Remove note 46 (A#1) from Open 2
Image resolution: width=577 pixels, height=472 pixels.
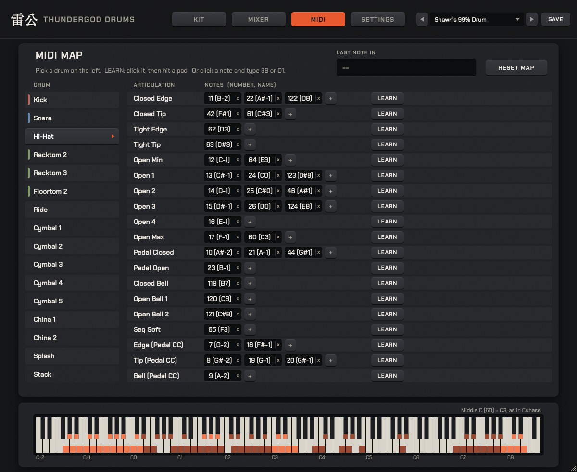tap(318, 191)
